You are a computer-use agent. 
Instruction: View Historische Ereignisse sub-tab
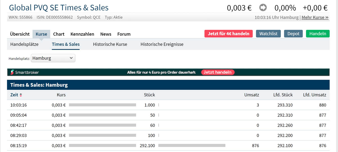pyautogui.click(x=162, y=44)
